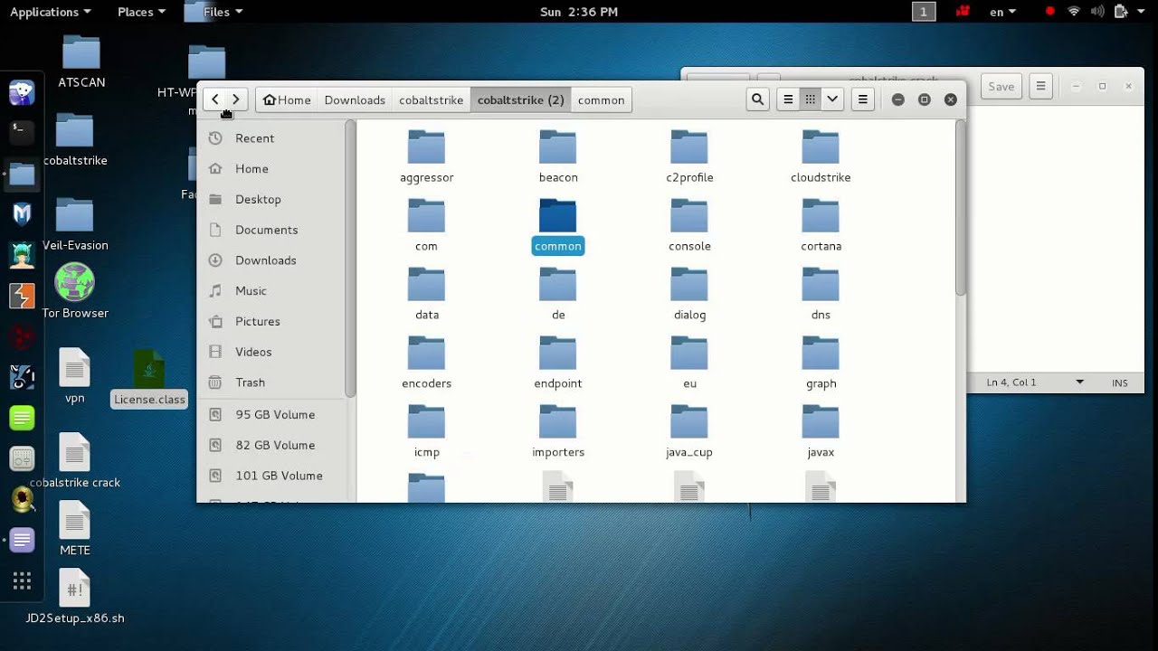This screenshot has height=651, width=1158.
Task: Go to cobaltstrike path segment
Action: point(432,99)
